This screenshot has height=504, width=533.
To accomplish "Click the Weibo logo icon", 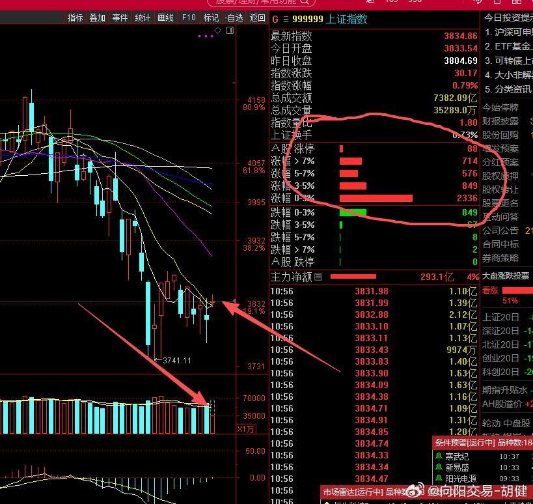I will pos(415,490).
